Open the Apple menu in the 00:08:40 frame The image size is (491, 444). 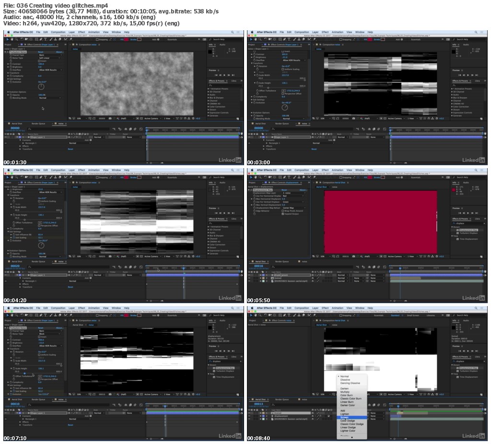point(252,308)
